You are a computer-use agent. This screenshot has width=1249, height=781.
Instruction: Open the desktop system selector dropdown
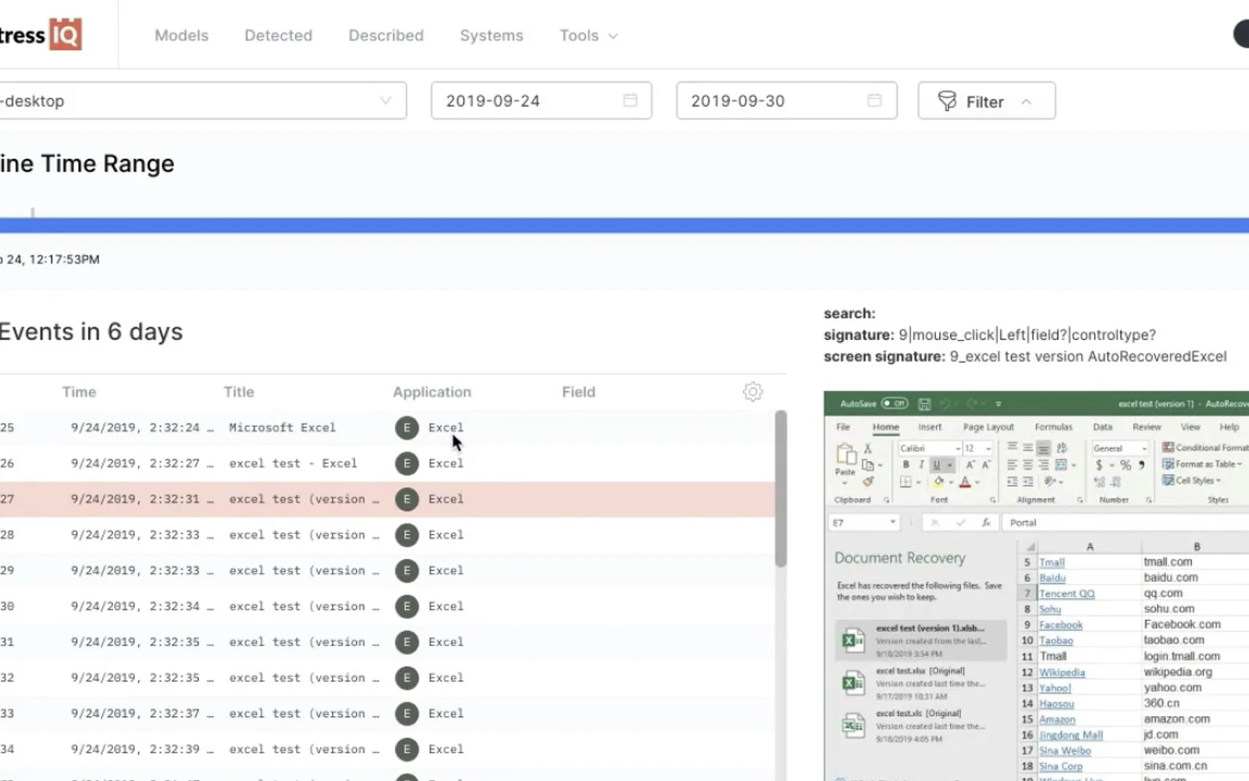tap(203, 101)
